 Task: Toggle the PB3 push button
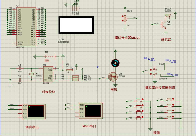139,112
